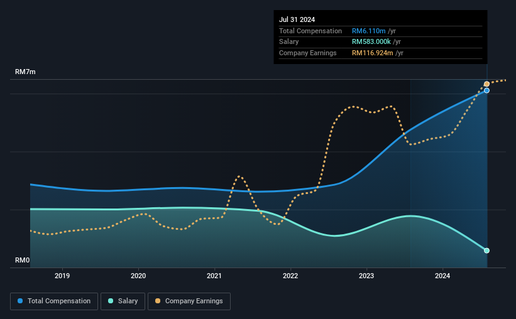Click the orange Company Earnings data point marker
The height and width of the screenshot is (319, 516).
(486, 84)
